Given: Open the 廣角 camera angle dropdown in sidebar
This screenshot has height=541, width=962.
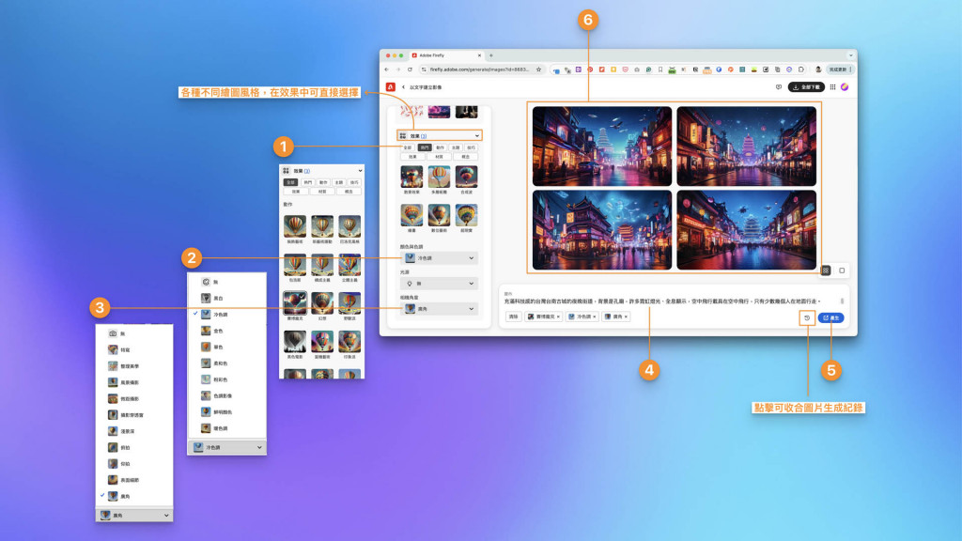Looking at the screenshot, I should click(x=440, y=309).
